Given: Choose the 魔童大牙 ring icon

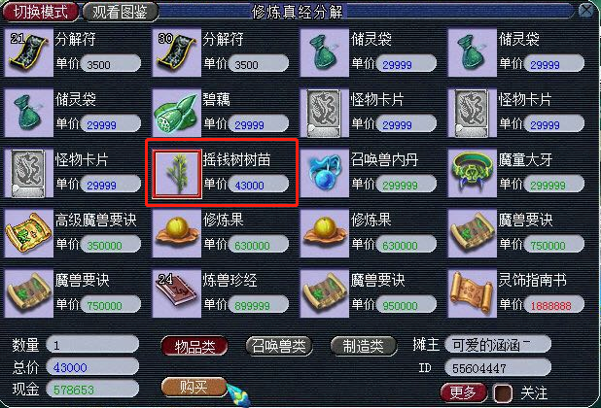Looking at the screenshot, I should tap(473, 174).
